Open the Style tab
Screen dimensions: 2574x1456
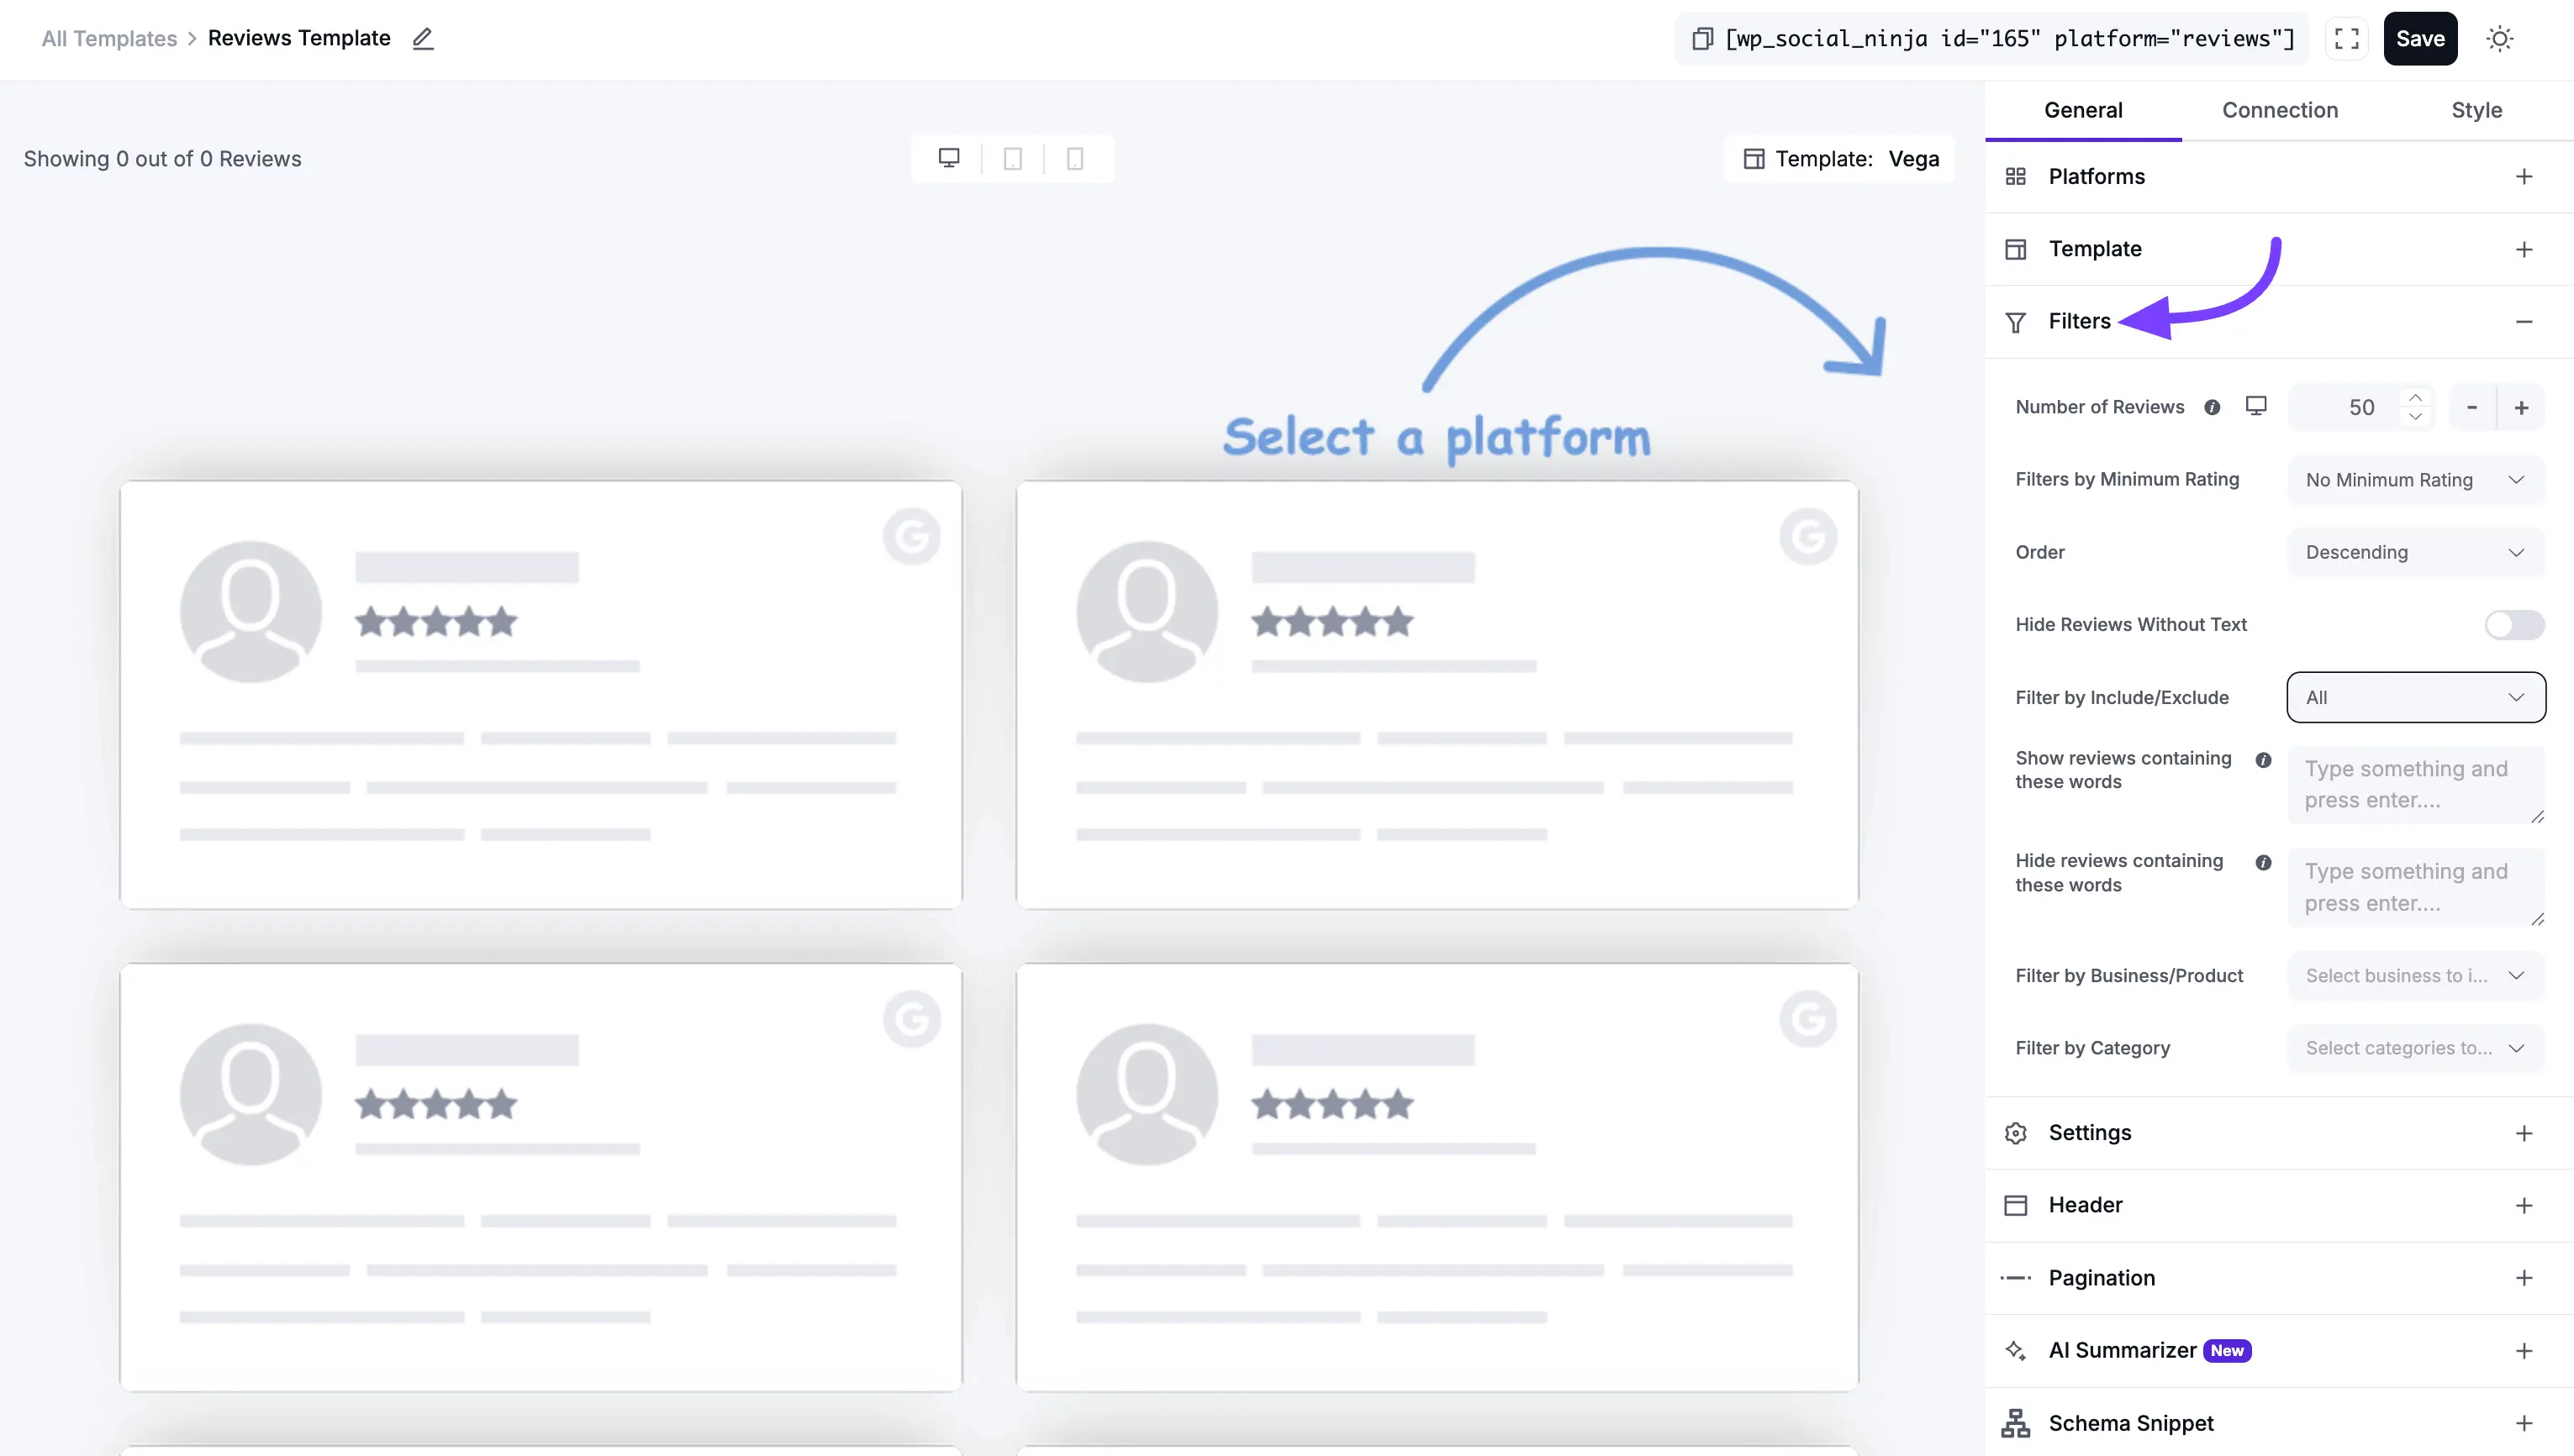(x=2476, y=110)
